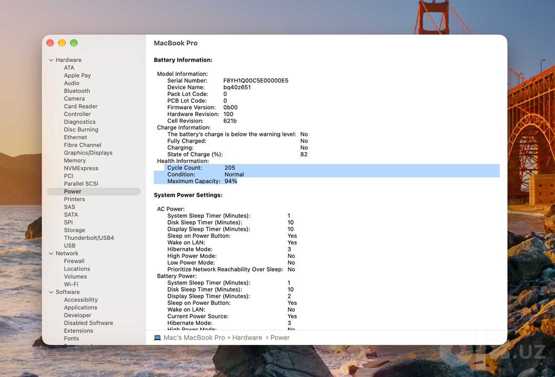Click Power in the path bar
This screenshot has height=377, width=555.
point(280,338)
